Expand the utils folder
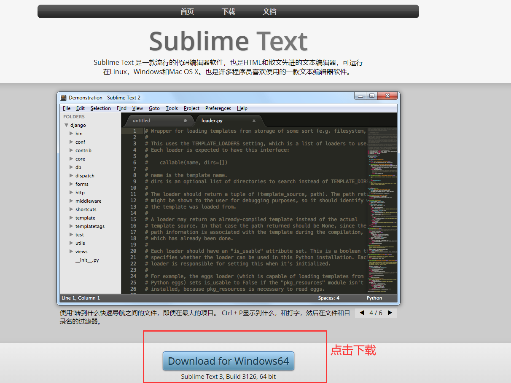 coord(71,243)
